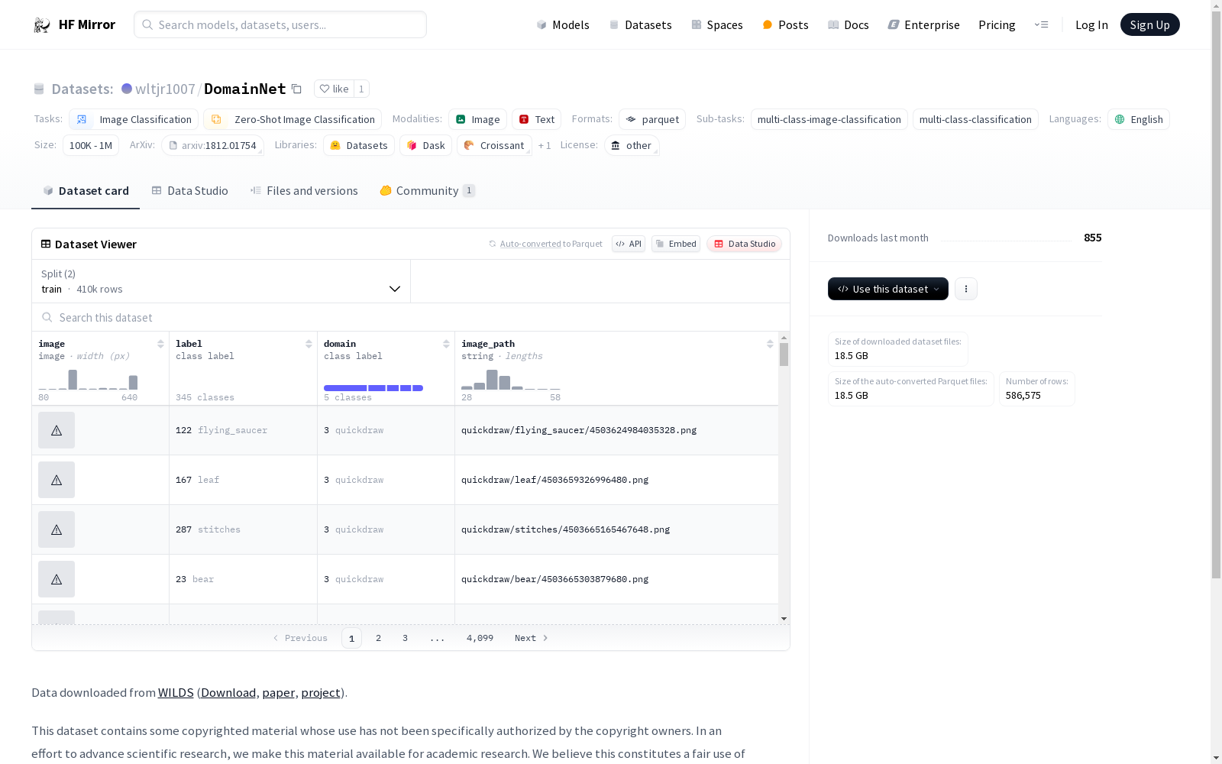Jump to last page 4,099
This screenshot has width=1222, height=764.
click(x=480, y=638)
